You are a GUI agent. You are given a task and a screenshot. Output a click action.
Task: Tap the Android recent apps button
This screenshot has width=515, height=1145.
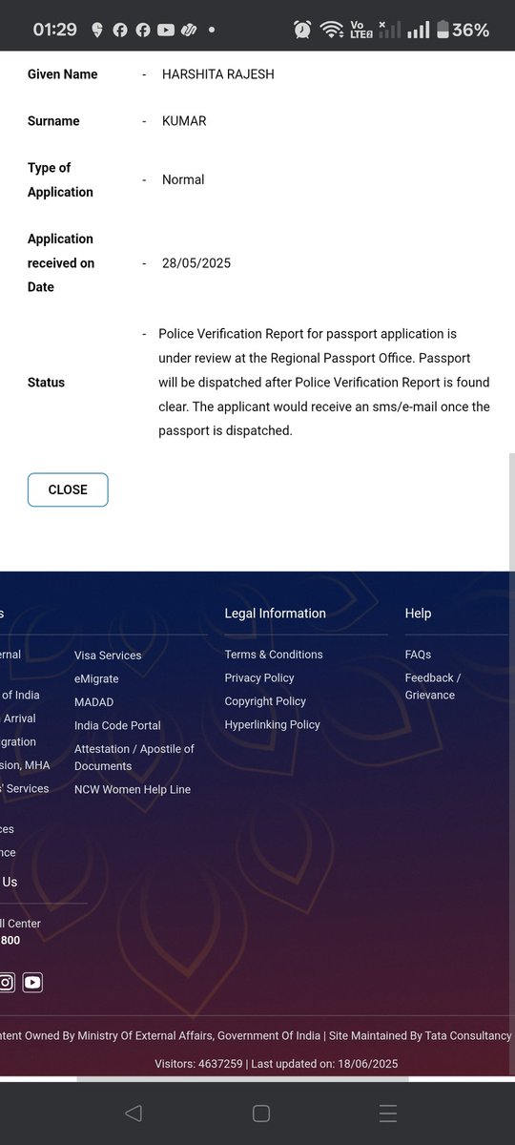coord(387,1114)
